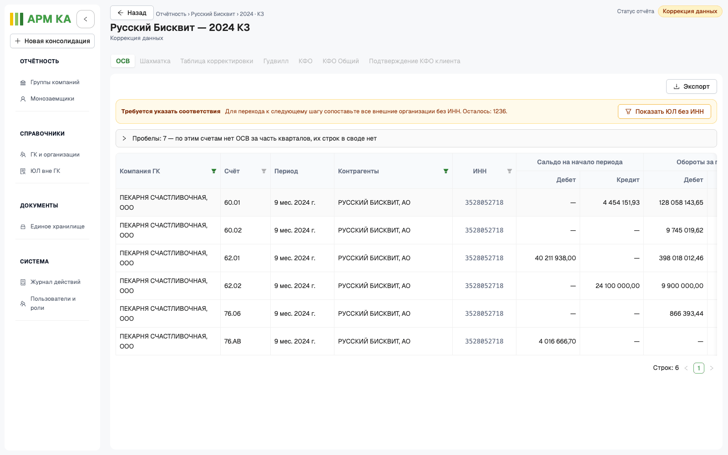Click Показать ЮЛ без ИНН button
Image resolution: width=728 pixels, height=455 pixels.
coord(664,111)
